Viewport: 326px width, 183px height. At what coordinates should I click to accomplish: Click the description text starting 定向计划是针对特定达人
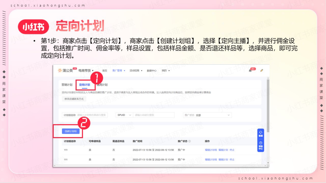[x=136, y=92]
